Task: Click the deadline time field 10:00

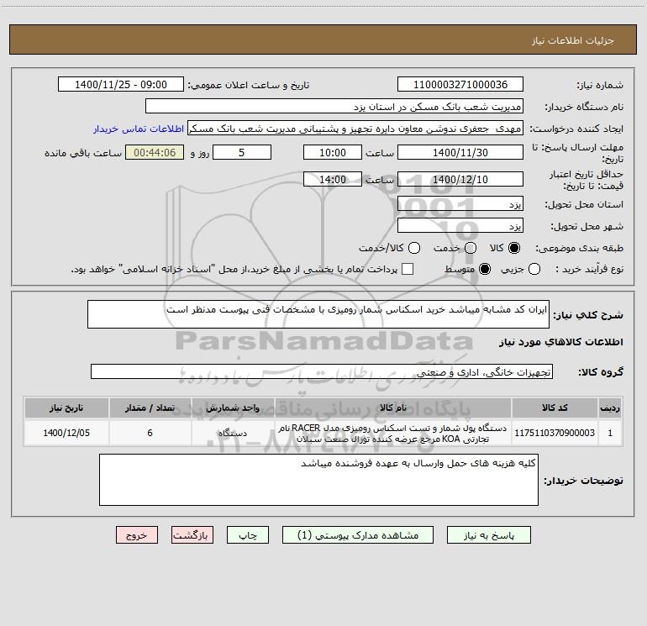Action: click(x=333, y=152)
